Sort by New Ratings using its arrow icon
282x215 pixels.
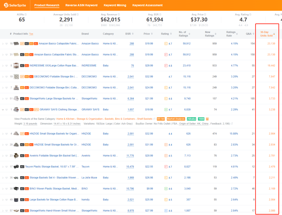[x=215, y=34]
